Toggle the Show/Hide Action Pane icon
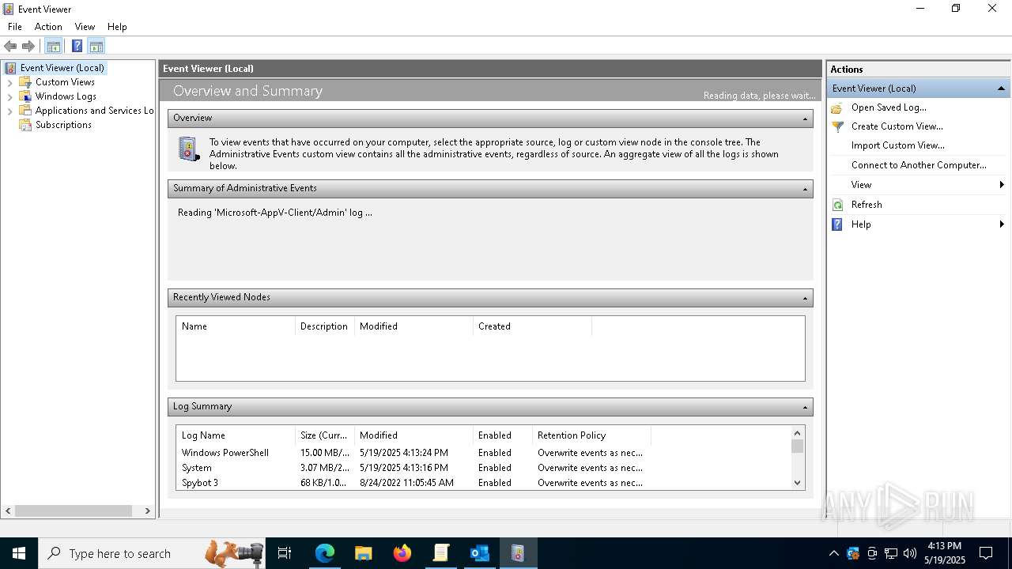1012x569 pixels. click(96, 46)
